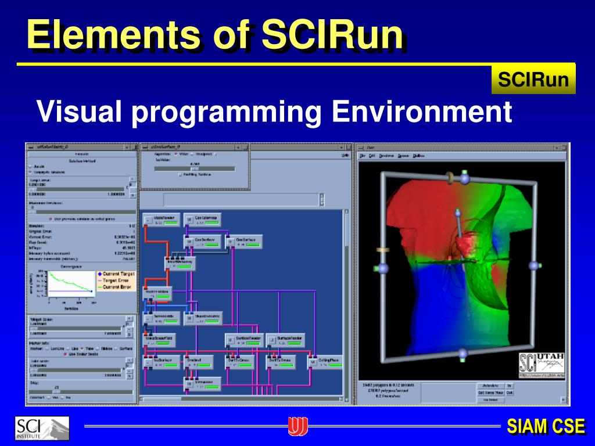Click the MeshReader module's button in network
Viewport: 595px width, 446px height.
tap(148, 220)
